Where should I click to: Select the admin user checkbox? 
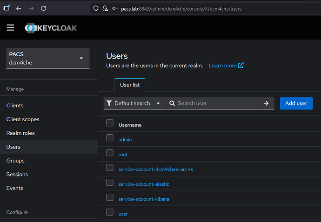pos(110,138)
